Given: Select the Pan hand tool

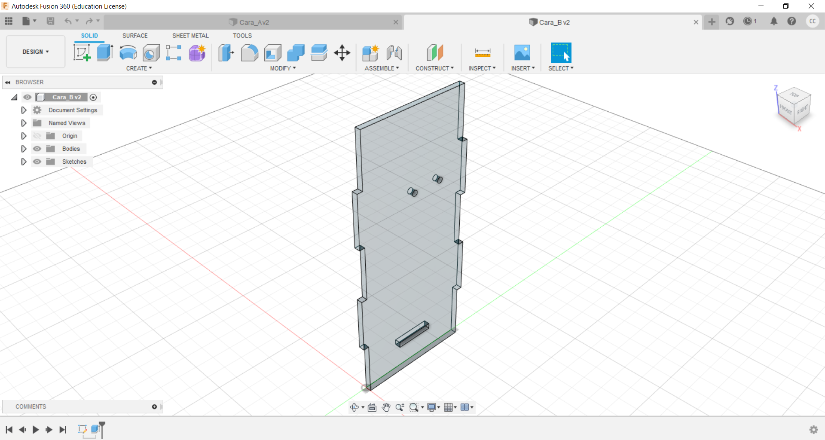Looking at the screenshot, I should pos(386,407).
